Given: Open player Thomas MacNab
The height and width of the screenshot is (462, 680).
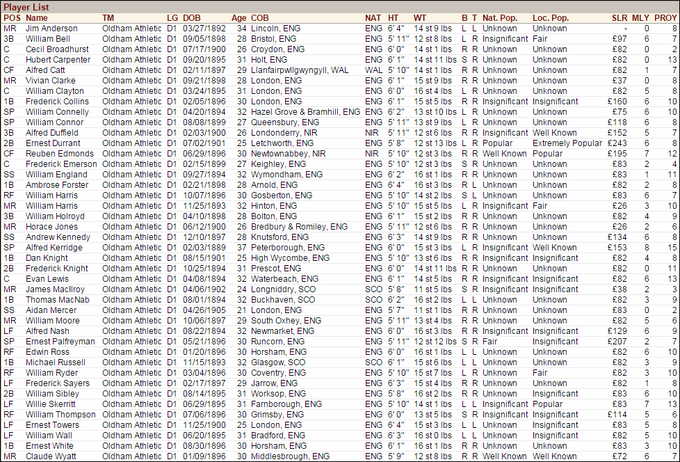Looking at the screenshot, I should 57,300.
